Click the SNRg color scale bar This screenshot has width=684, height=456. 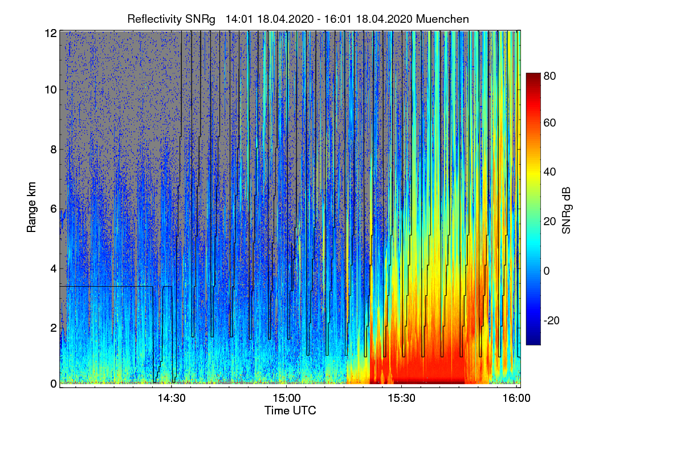point(533,209)
